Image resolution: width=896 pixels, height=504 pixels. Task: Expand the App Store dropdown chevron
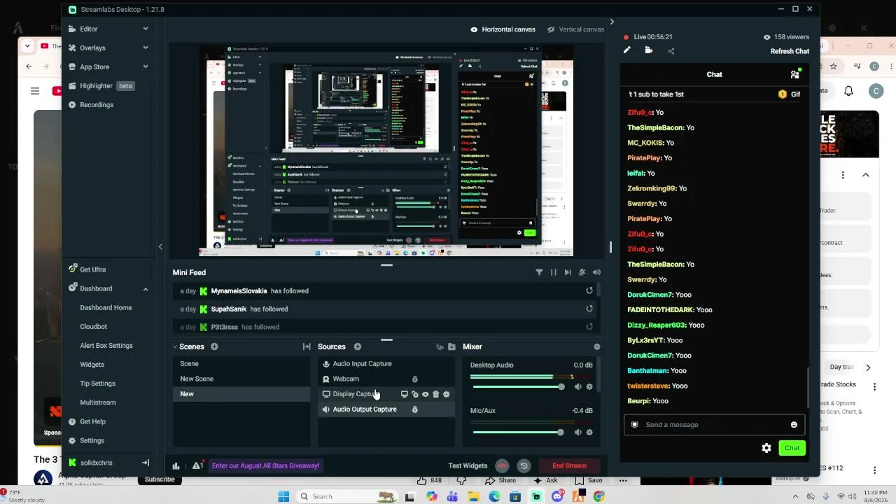tap(146, 66)
